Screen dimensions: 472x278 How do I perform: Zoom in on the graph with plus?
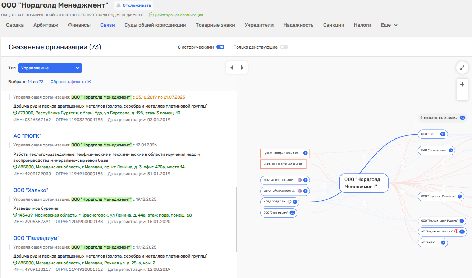tap(462, 84)
